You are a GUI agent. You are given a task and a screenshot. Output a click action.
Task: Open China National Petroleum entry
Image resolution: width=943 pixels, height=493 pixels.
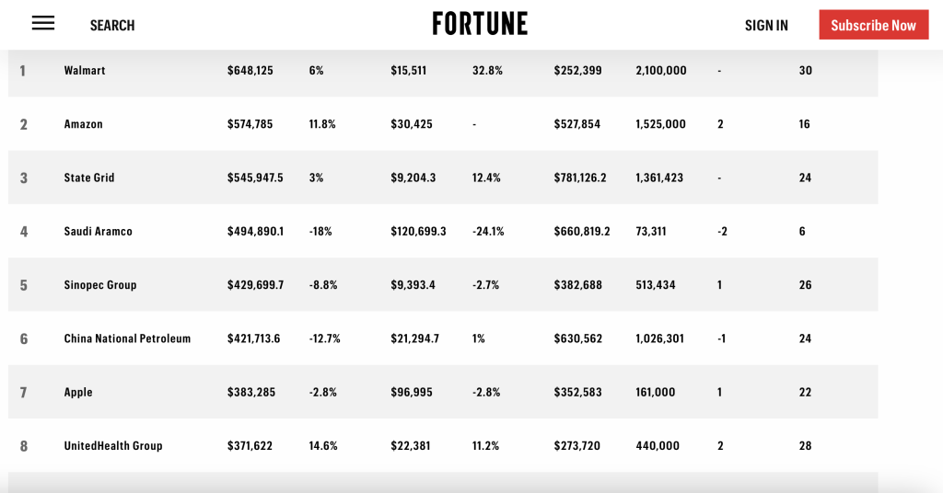point(127,338)
